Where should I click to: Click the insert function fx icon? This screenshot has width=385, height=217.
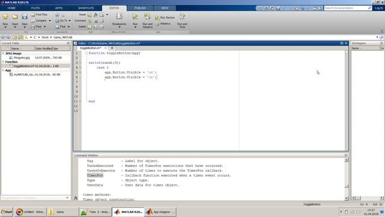(96, 14)
